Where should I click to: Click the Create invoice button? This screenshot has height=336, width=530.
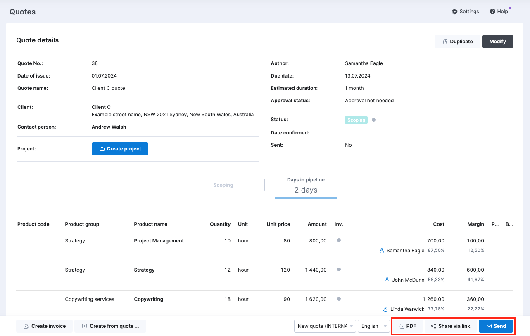click(x=44, y=326)
